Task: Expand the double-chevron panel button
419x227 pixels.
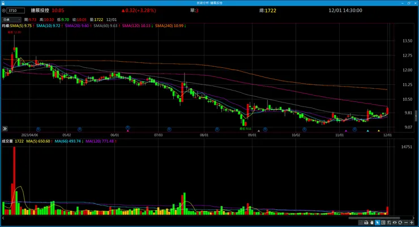Action: (5, 129)
